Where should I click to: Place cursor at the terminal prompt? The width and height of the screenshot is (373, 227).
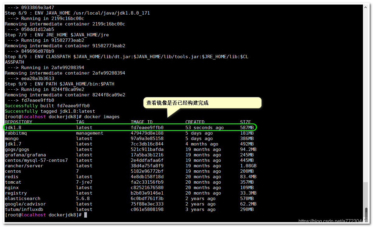pyautogui.click(x=86, y=215)
